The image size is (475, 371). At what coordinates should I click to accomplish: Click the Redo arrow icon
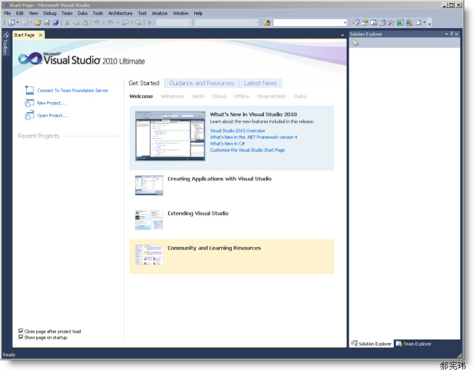click(x=111, y=22)
